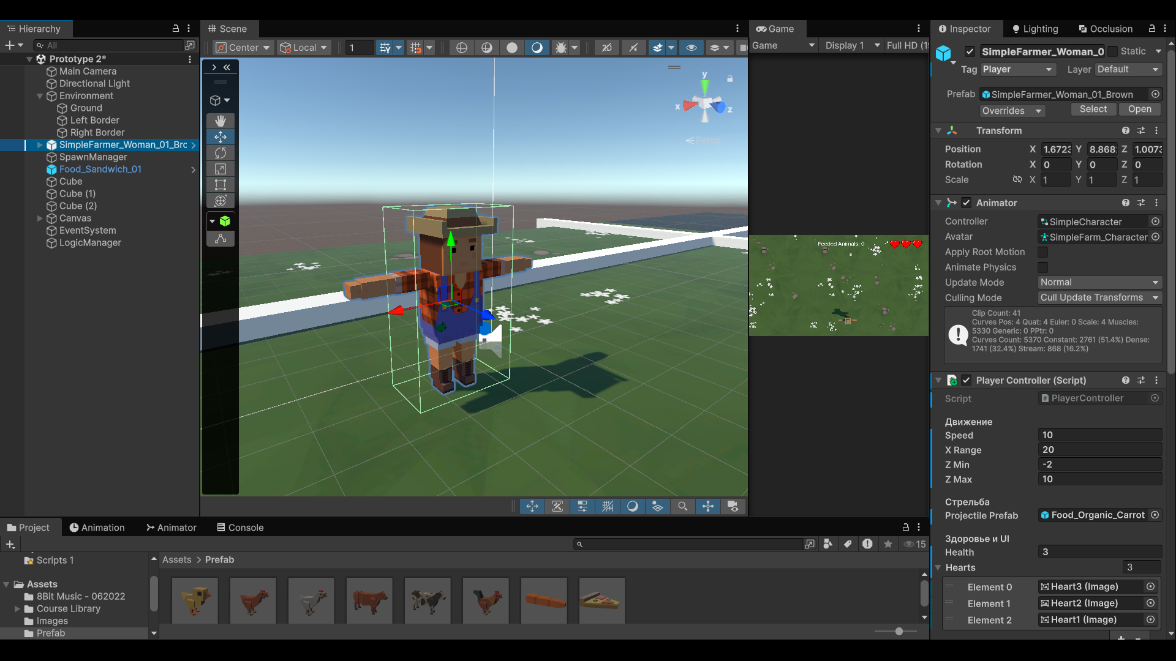Open the Culling Mode dropdown
Image resolution: width=1176 pixels, height=661 pixels.
1099,297
